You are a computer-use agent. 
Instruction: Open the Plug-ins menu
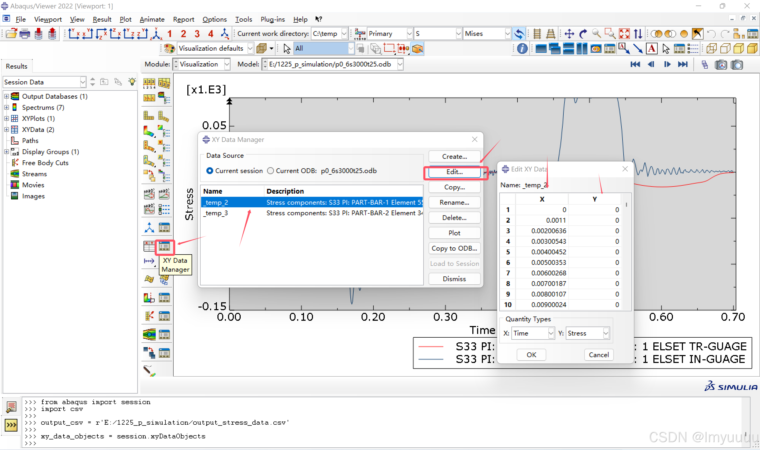point(272,20)
